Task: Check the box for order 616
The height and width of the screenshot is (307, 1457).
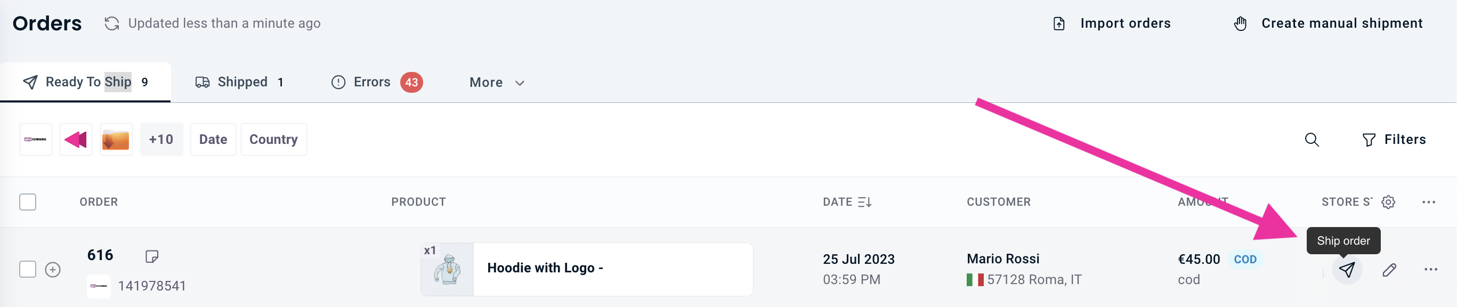Action: click(x=28, y=269)
